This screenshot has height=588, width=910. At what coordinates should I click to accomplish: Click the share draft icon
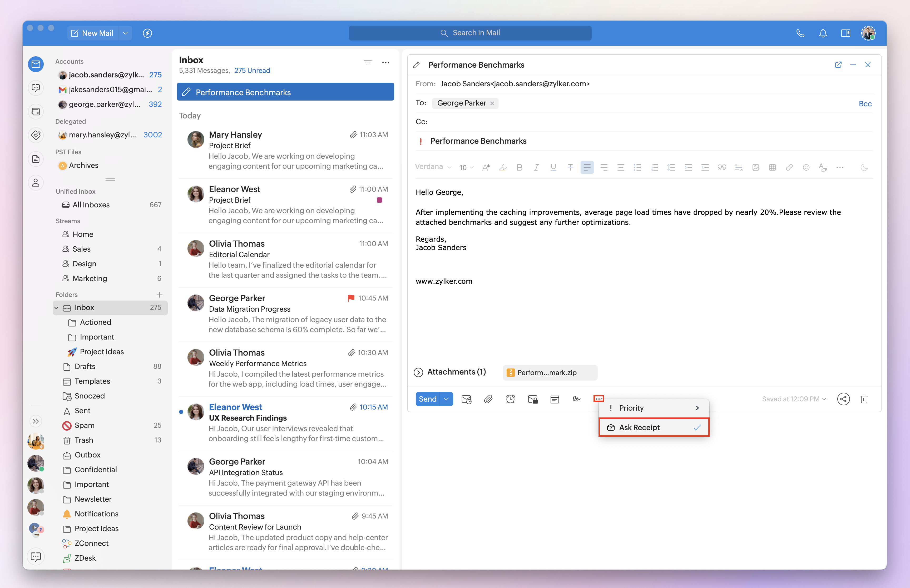click(843, 399)
